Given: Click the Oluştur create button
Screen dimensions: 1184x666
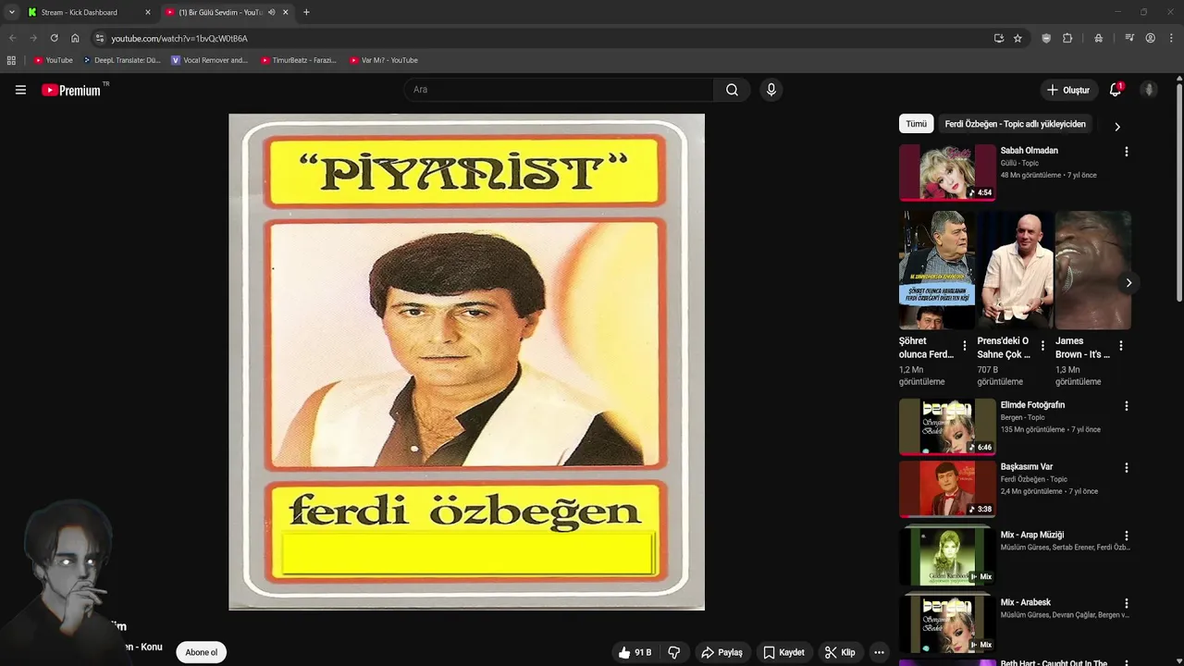Looking at the screenshot, I should [x=1067, y=90].
